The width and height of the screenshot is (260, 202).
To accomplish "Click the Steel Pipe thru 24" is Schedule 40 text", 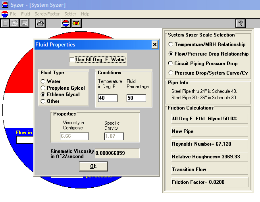I will [x=204, y=91].
